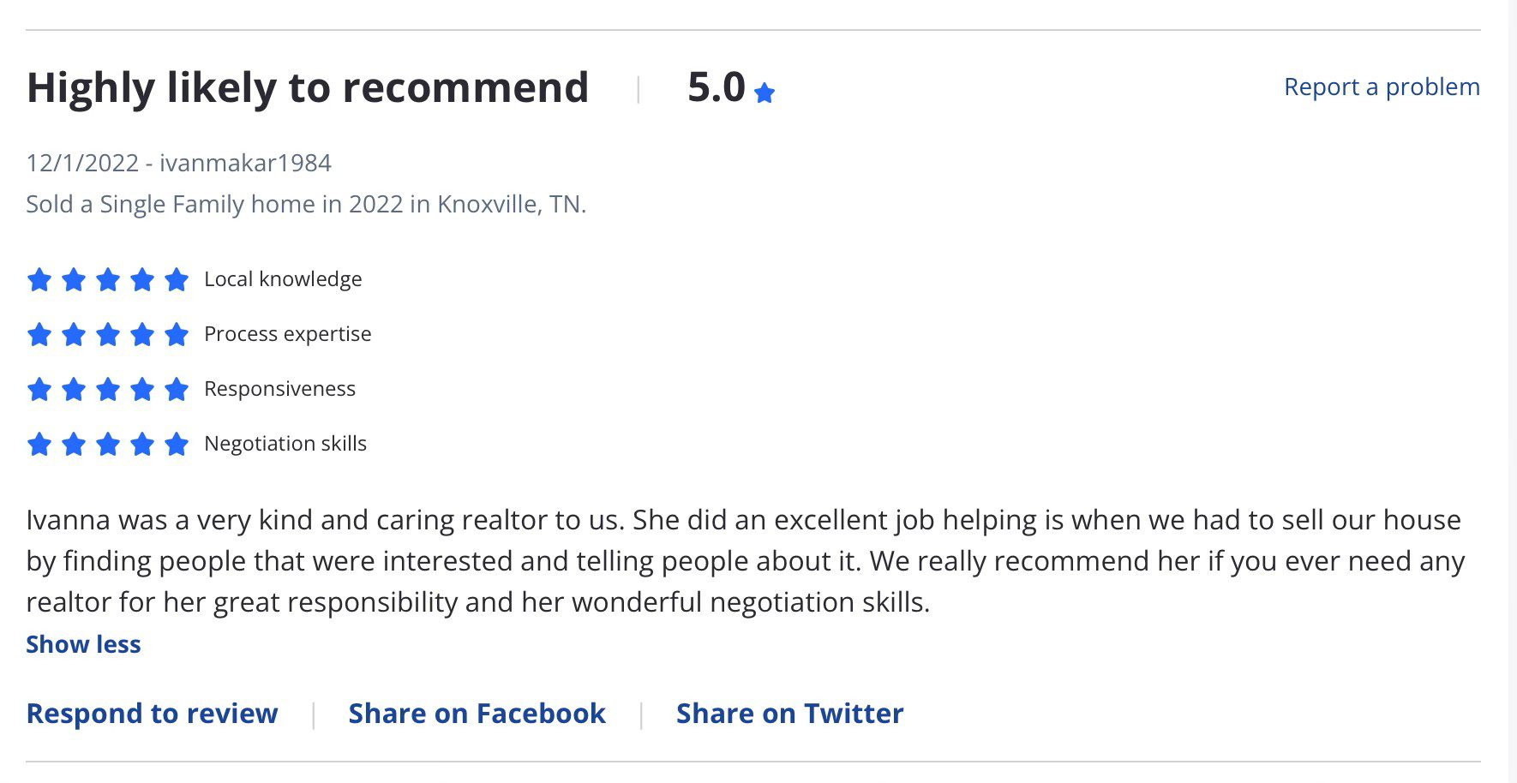Image resolution: width=1517 pixels, height=783 pixels.
Task: Click first star in Local knowledge row
Action: click(x=39, y=279)
